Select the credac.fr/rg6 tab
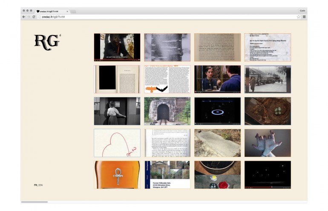 (51, 11)
